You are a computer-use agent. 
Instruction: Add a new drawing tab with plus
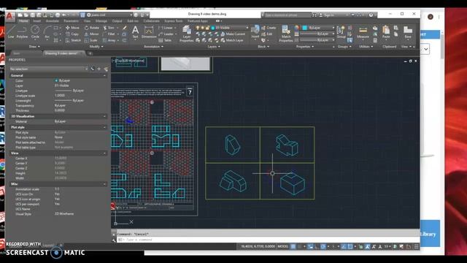(x=90, y=53)
